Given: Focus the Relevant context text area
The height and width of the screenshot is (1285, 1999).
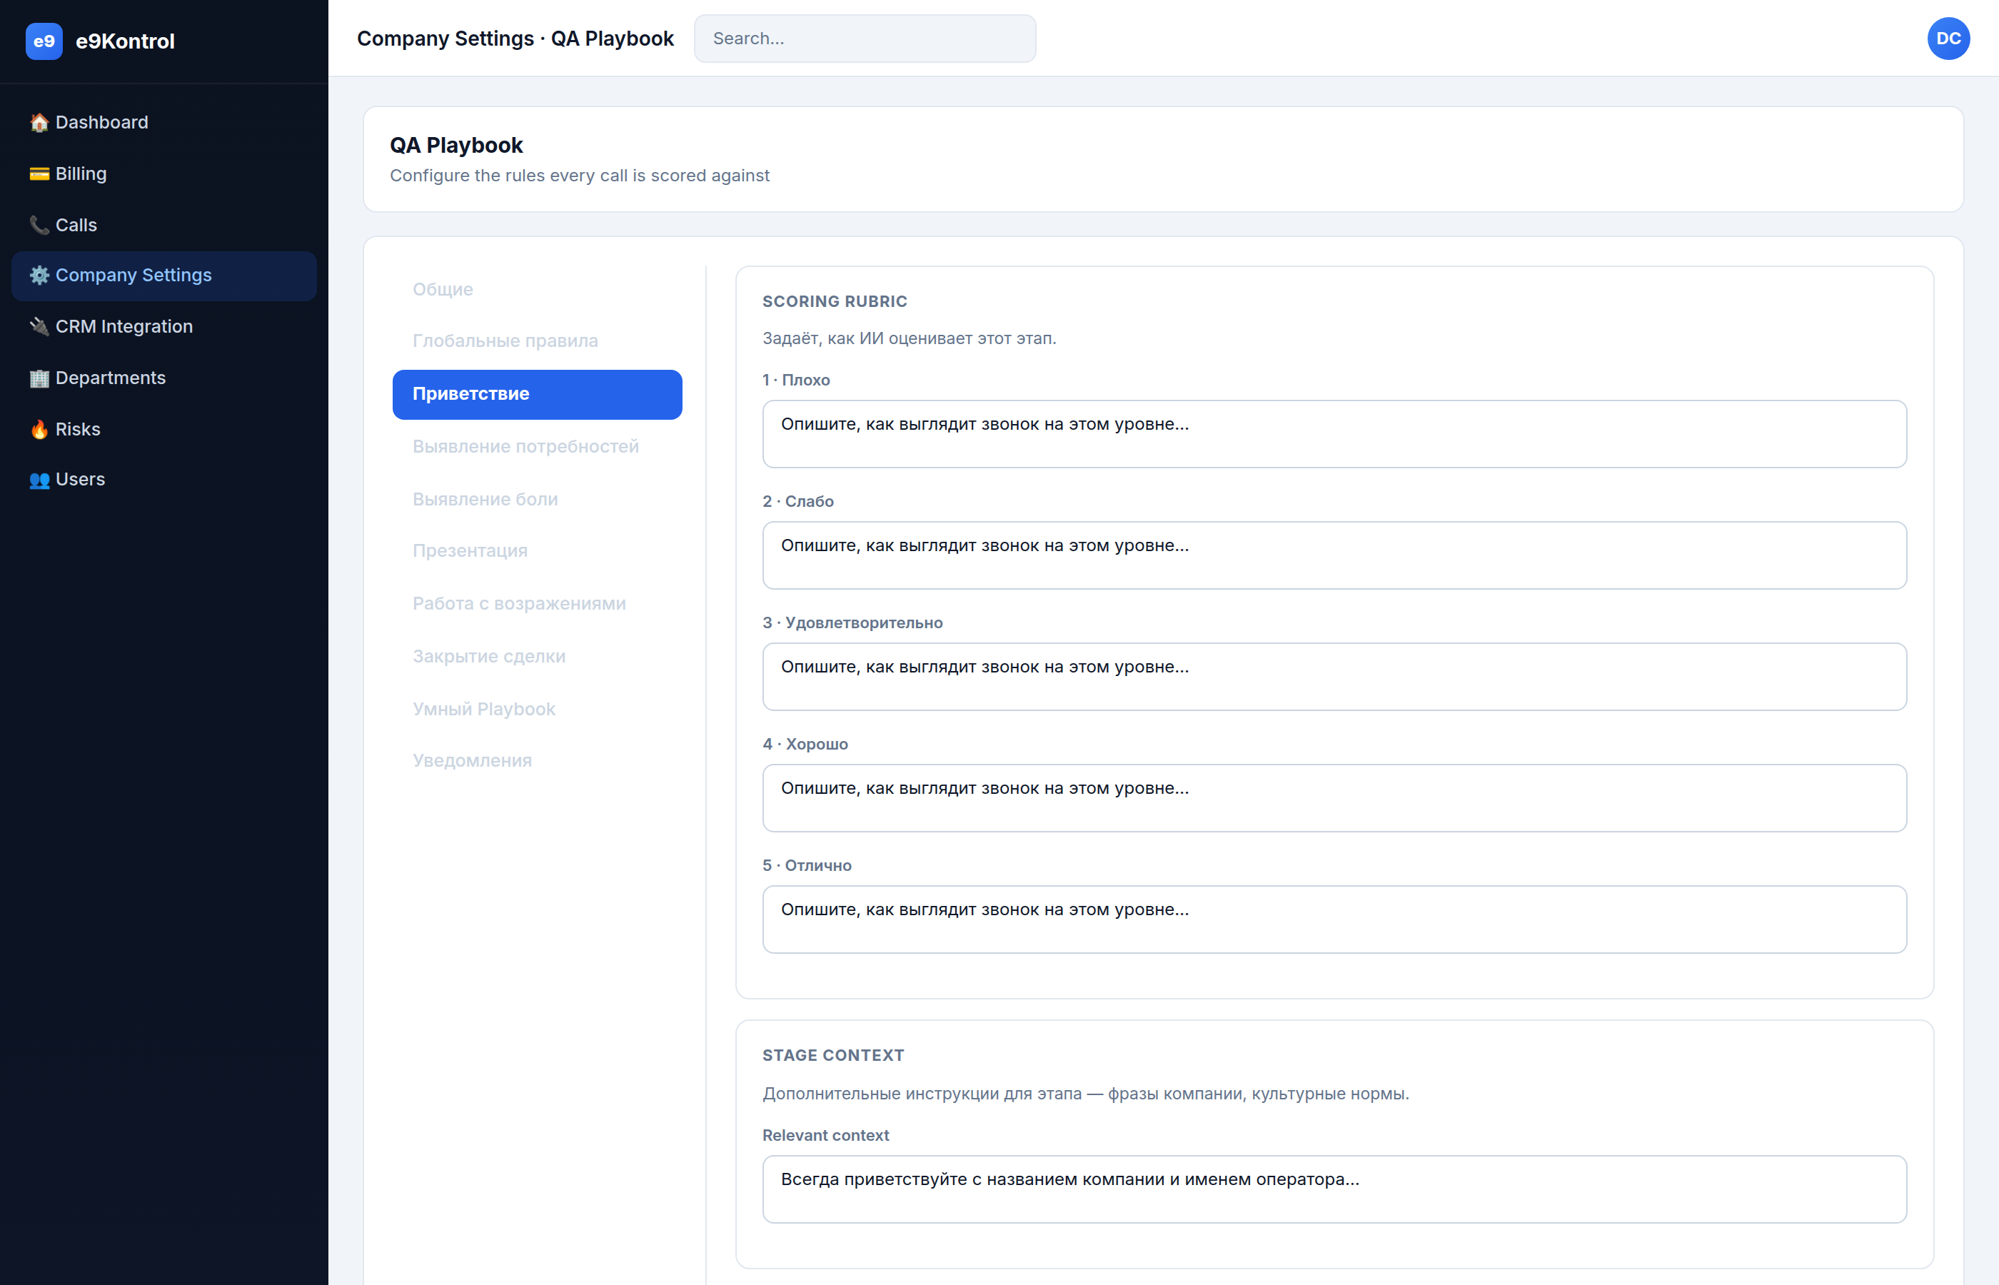Looking at the screenshot, I should point(1333,1189).
